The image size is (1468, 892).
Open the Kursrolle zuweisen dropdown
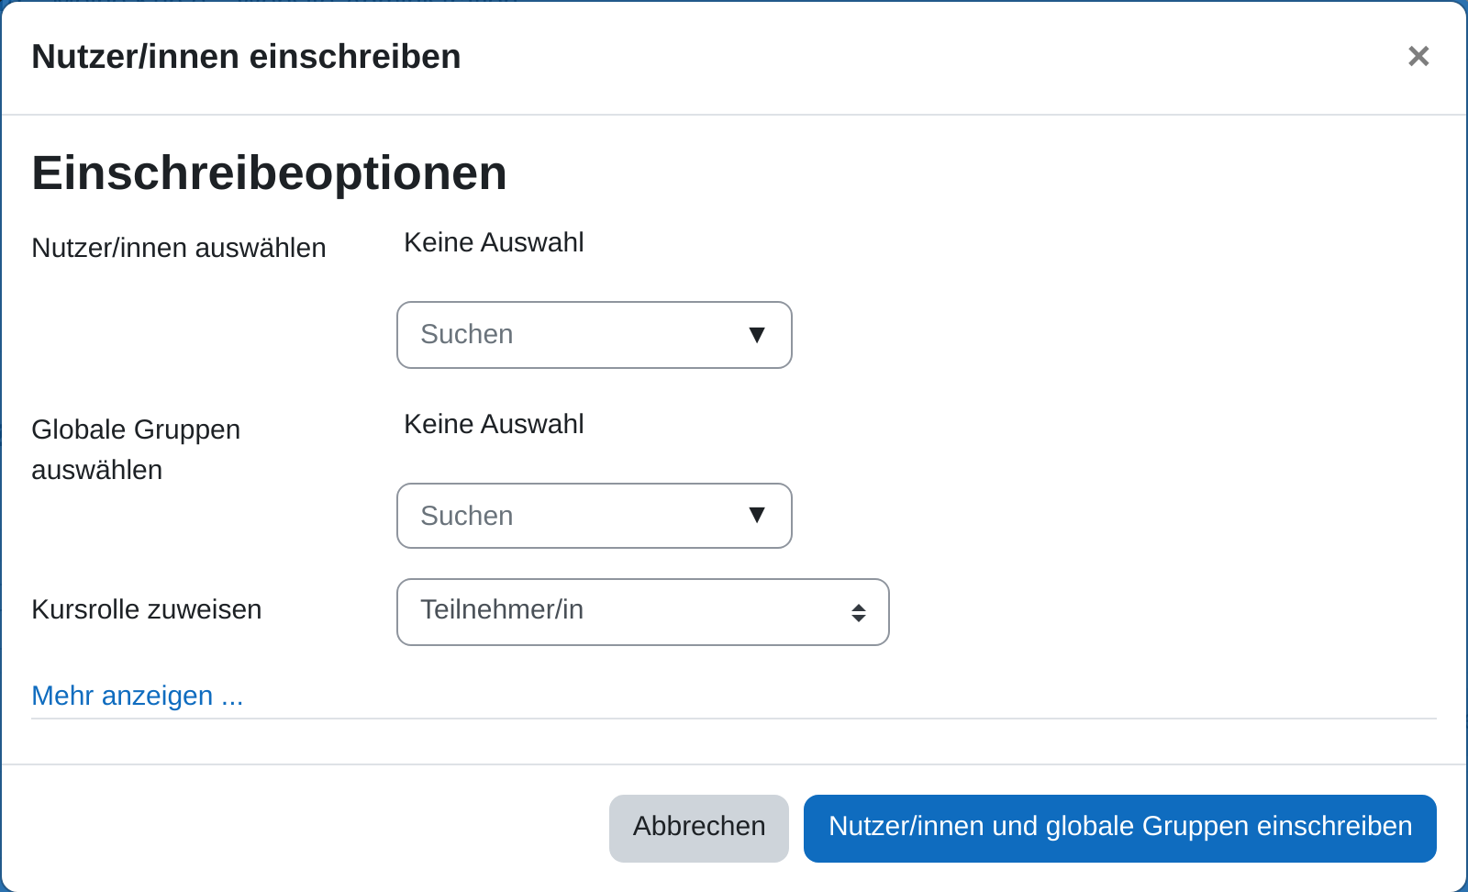coord(643,612)
